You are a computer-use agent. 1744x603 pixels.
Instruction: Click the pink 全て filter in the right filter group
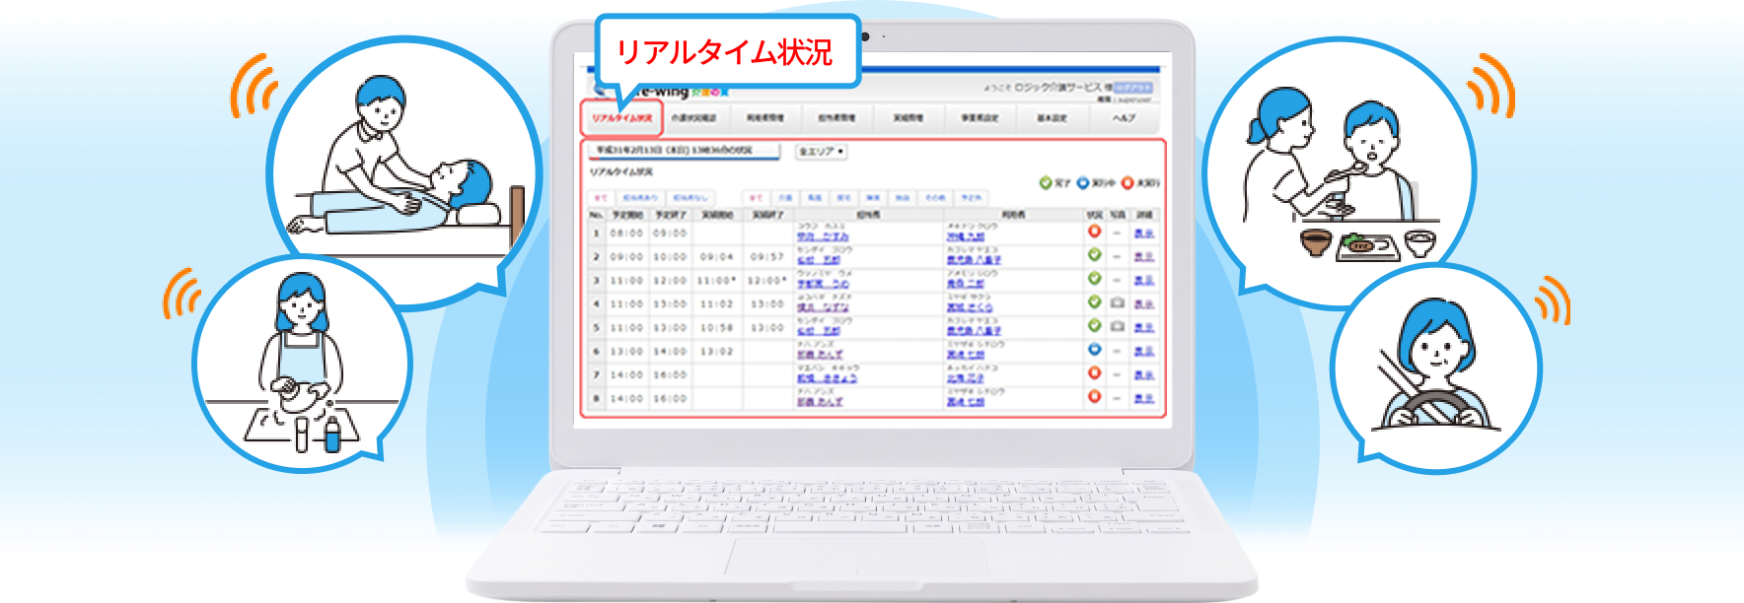coord(756,197)
